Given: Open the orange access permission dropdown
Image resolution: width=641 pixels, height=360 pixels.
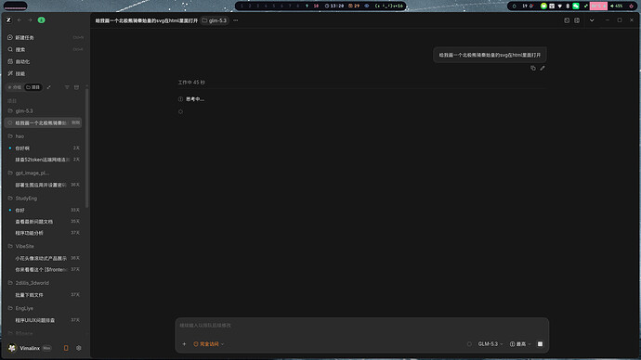Looking at the screenshot, I should [208, 344].
